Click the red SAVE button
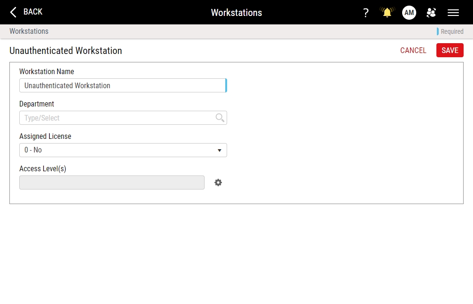Image resolution: width=473 pixels, height=304 pixels. 450,50
